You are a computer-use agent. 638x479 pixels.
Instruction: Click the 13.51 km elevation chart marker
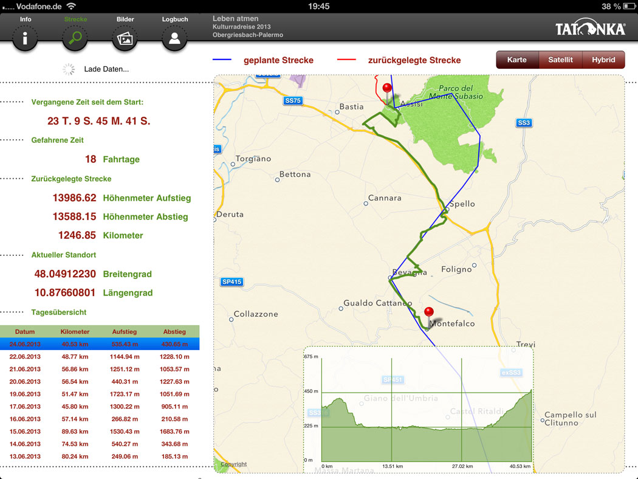393,466
